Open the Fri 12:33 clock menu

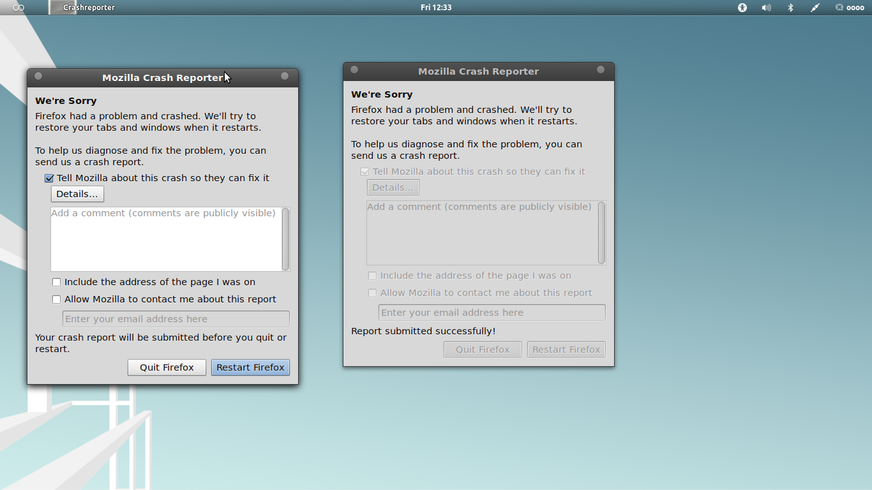point(436,8)
